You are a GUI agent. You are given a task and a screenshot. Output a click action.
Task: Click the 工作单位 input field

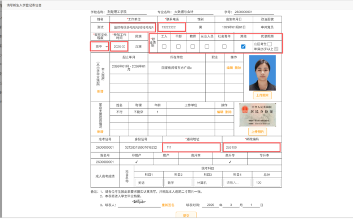click(133, 27)
